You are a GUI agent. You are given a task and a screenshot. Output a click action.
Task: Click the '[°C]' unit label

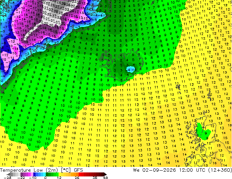[66, 170]
